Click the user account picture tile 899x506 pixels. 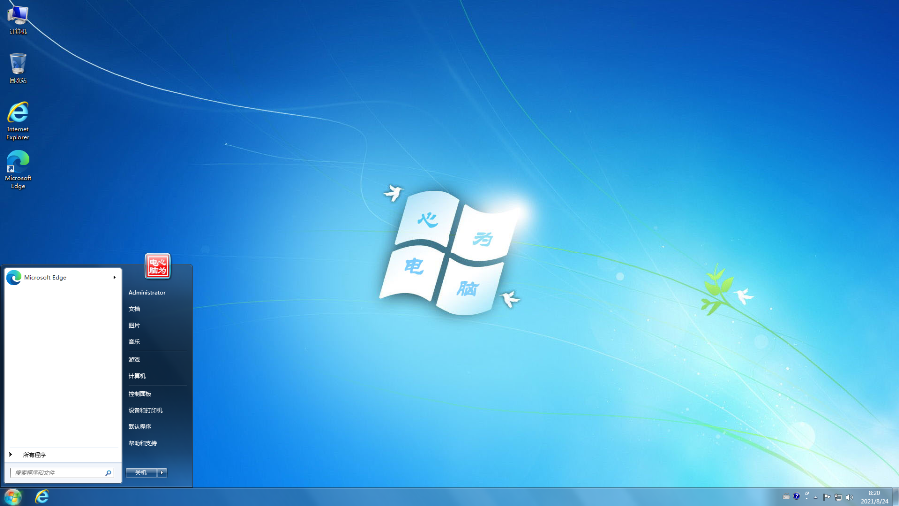pyautogui.click(x=157, y=266)
